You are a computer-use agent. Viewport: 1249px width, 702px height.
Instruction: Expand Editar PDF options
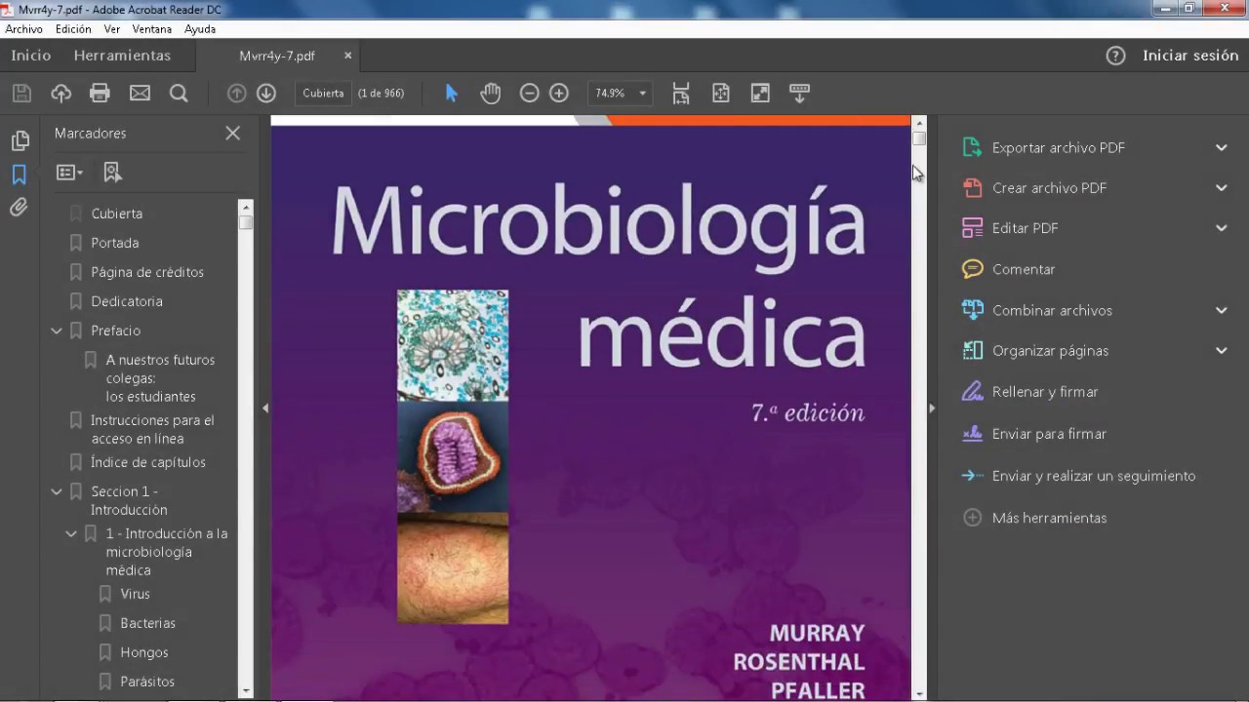click(x=1221, y=228)
